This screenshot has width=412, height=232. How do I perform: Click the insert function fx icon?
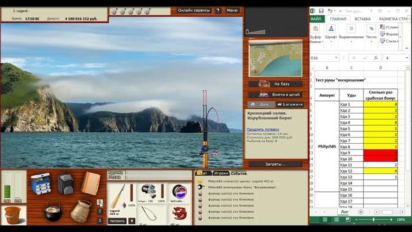pos(376,58)
